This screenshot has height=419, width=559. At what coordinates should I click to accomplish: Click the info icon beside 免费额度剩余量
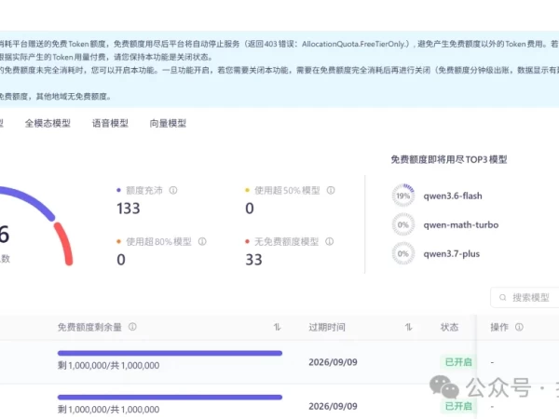coord(132,327)
